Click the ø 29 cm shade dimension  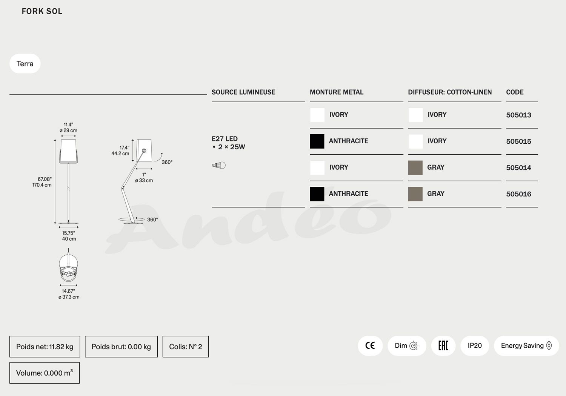pyautogui.click(x=68, y=130)
